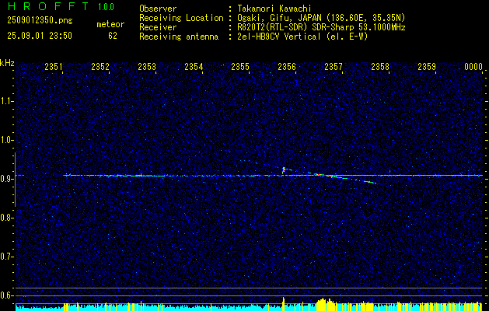
Task: Click the 0.8 kHz axis label
Action: (x=6, y=218)
